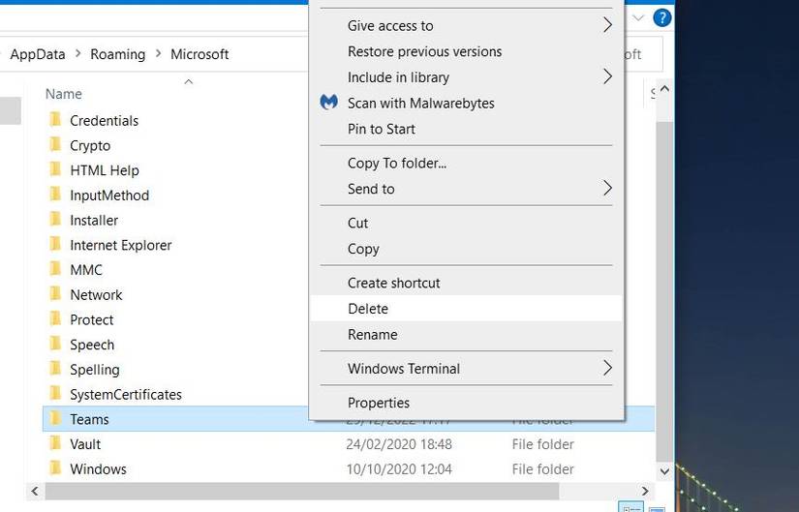Sort by the Name column header

click(64, 94)
